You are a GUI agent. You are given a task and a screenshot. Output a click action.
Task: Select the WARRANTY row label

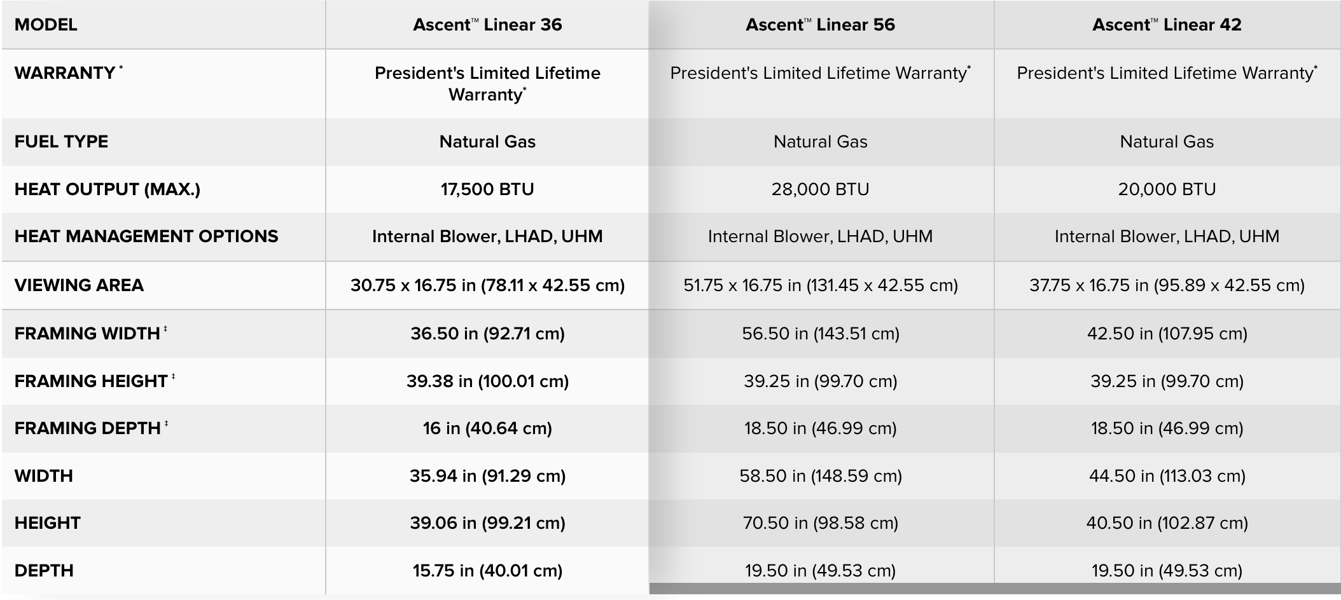pyautogui.click(x=65, y=73)
